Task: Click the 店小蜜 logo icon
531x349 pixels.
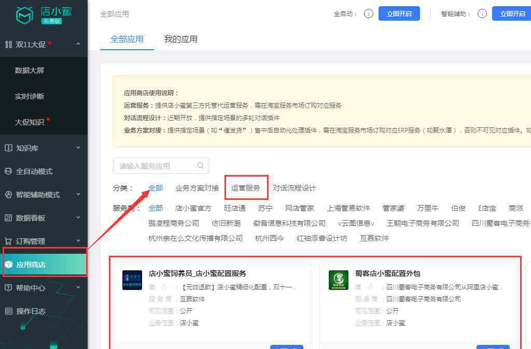Action: [x=25, y=15]
